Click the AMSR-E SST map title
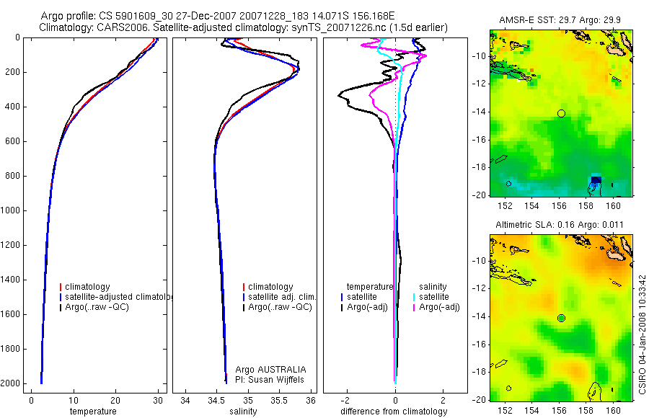The height and width of the screenshot is (418, 649). coord(560,20)
